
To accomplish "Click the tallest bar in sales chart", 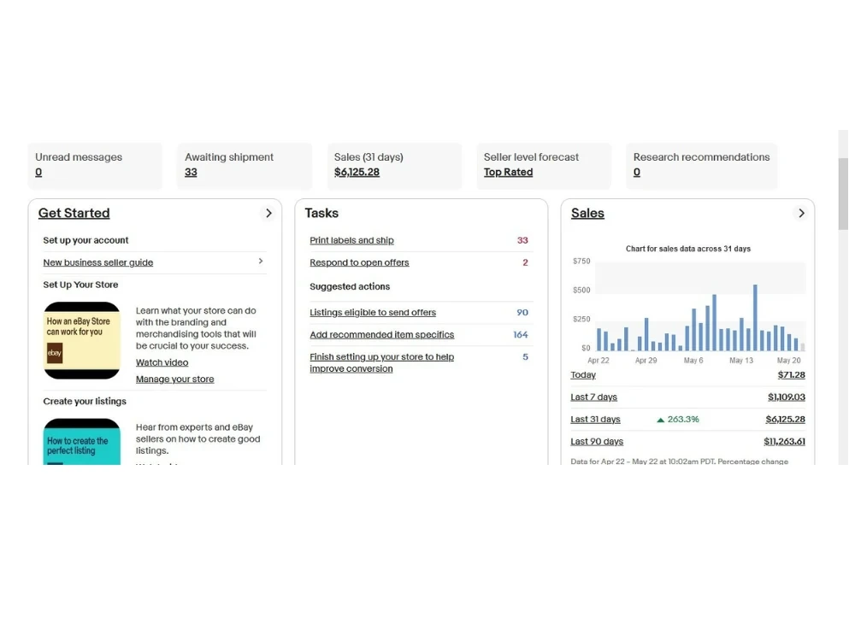I will pyautogui.click(x=755, y=318).
